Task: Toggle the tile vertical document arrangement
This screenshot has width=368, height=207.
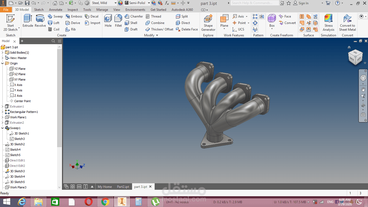Action: [85, 186]
